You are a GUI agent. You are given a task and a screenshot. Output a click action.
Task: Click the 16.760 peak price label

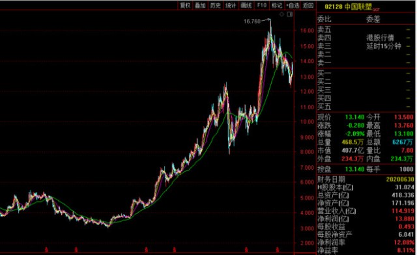252,21
